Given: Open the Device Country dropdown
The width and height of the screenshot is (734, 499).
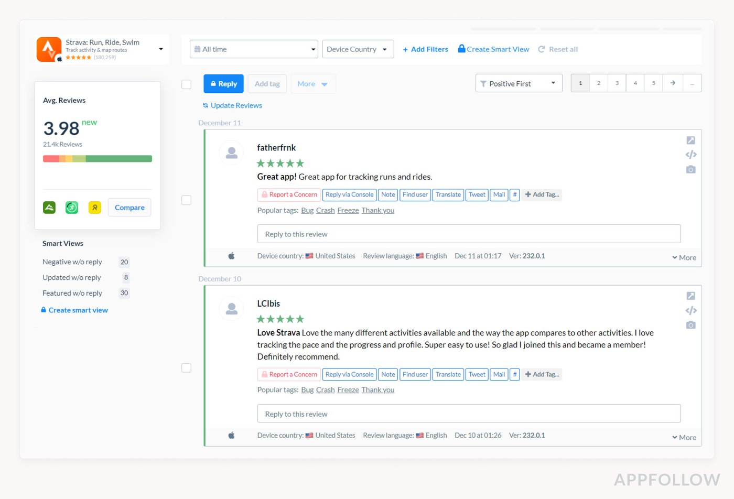Looking at the screenshot, I should 358,49.
